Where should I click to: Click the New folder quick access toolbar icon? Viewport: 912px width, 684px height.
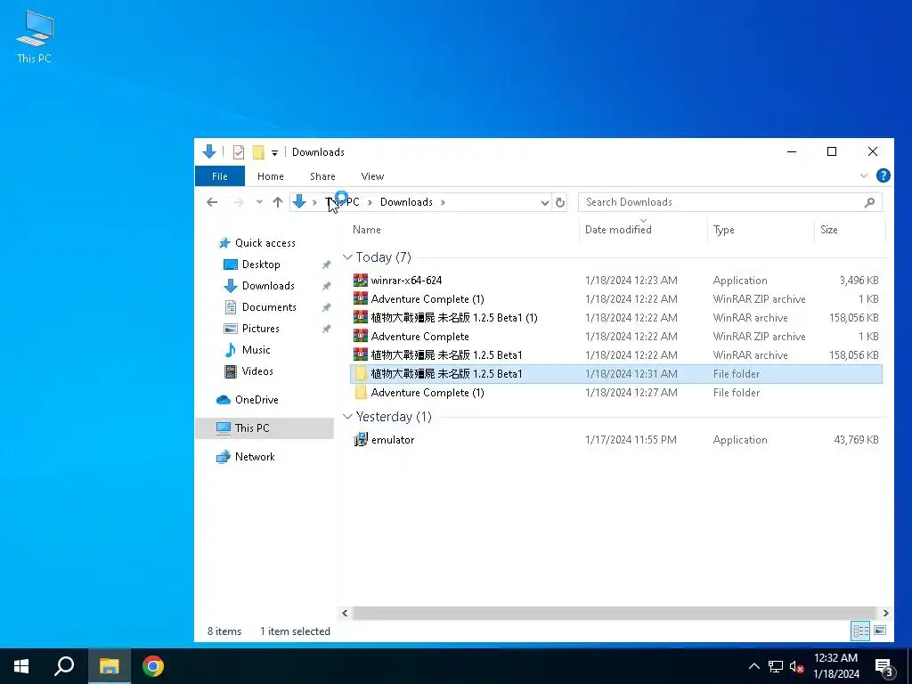pos(258,152)
